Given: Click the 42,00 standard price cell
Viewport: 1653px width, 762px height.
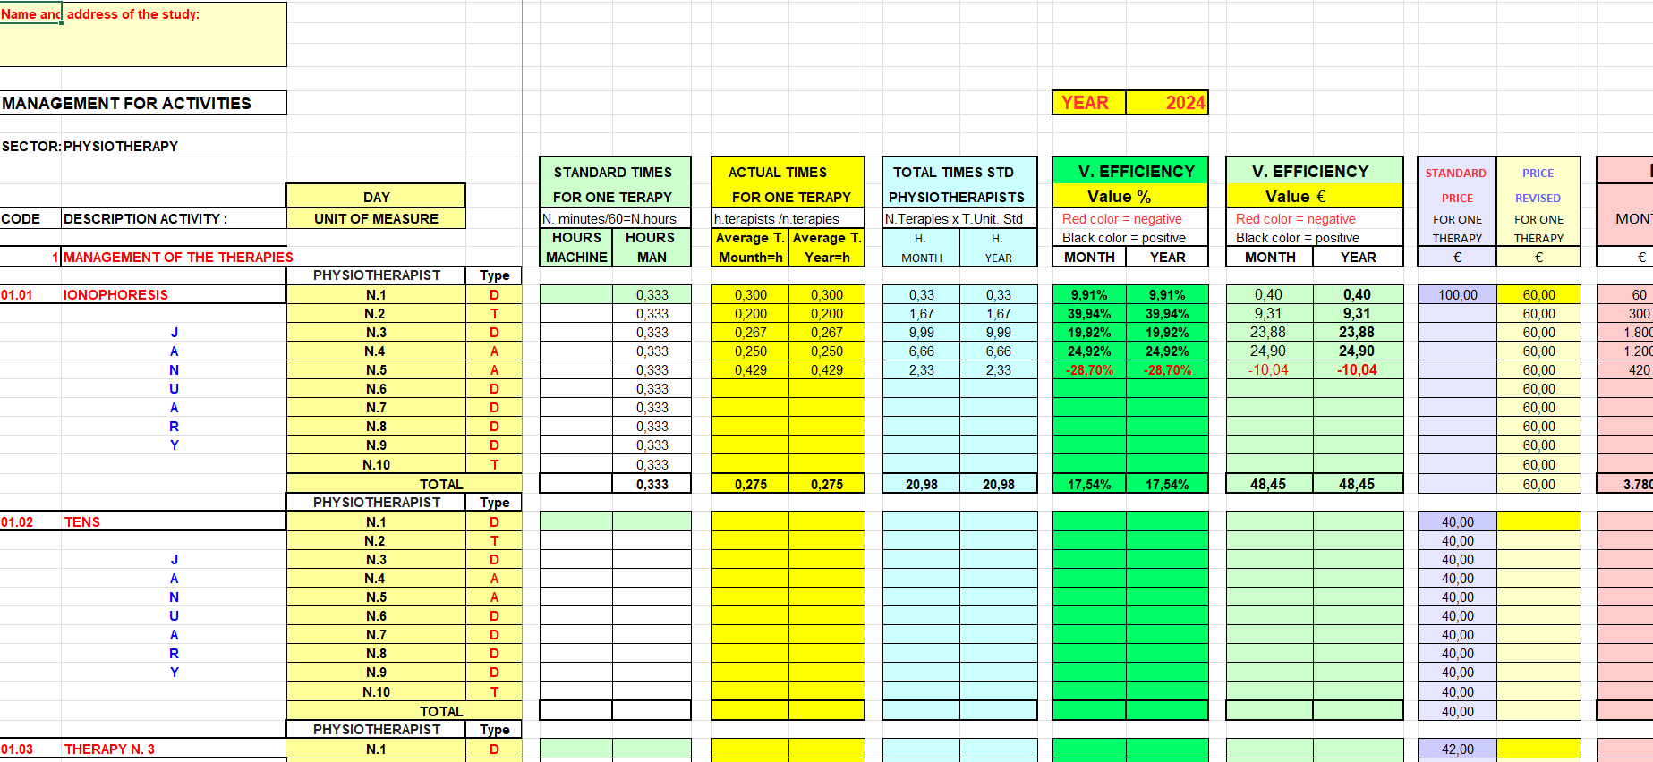Looking at the screenshot, I should (1457, 749).
